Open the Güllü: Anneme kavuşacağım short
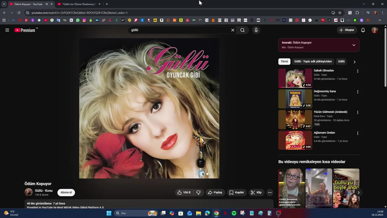The width and height of the screenshot is (387, 218). (291, 188)
